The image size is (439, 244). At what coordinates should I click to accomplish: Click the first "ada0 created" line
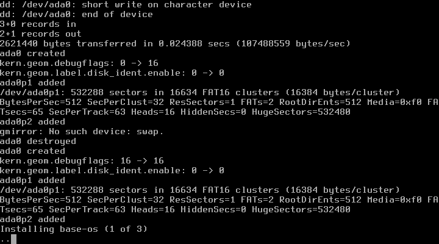(32, 54)
